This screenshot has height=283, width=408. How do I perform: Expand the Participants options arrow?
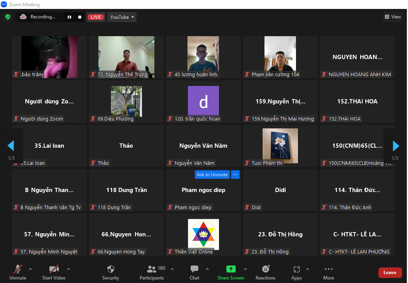coord(172,269)
